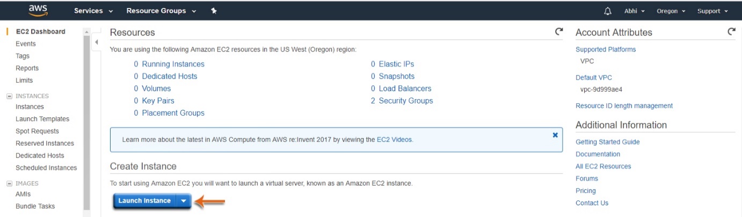This screenshot has width=742, height=217.
Task: Open the Resource Groups menu
Action: tap(161, 11)
